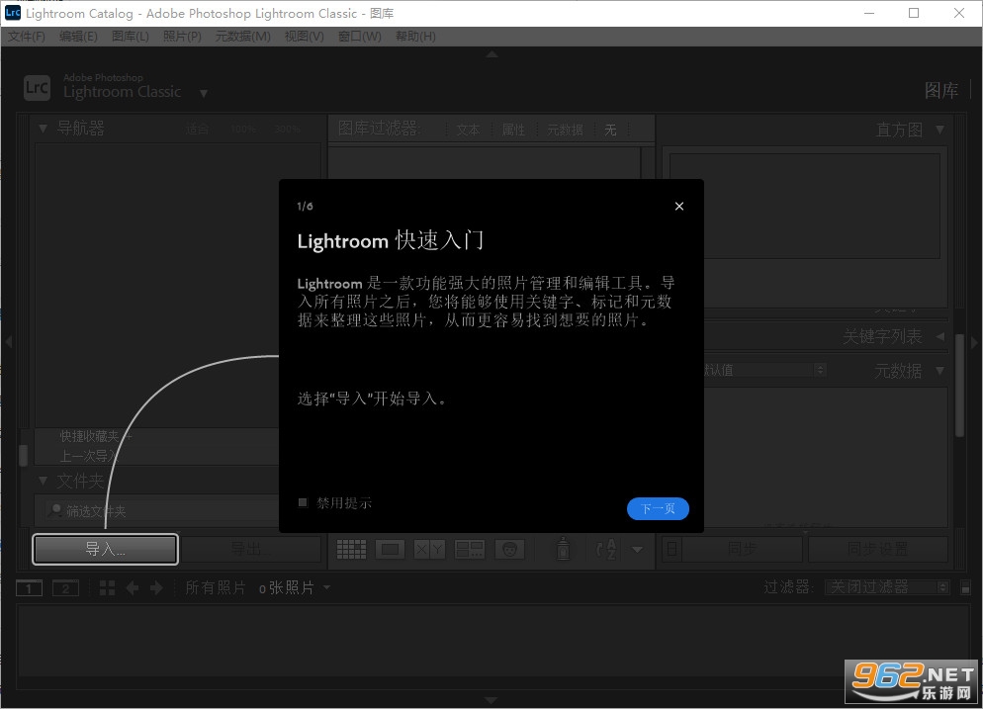Open the 视图(V) menu
The height and width of the screenshot is (709, 983).
tap(304, 37)
